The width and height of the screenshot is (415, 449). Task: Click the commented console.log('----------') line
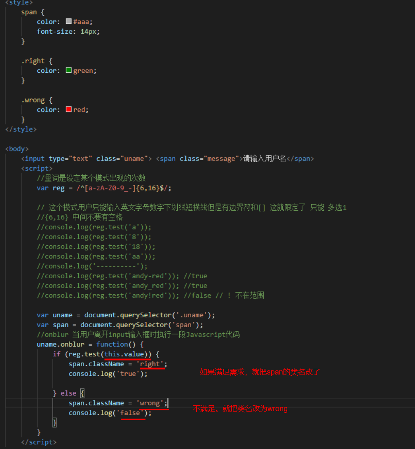tap(92, 266)
